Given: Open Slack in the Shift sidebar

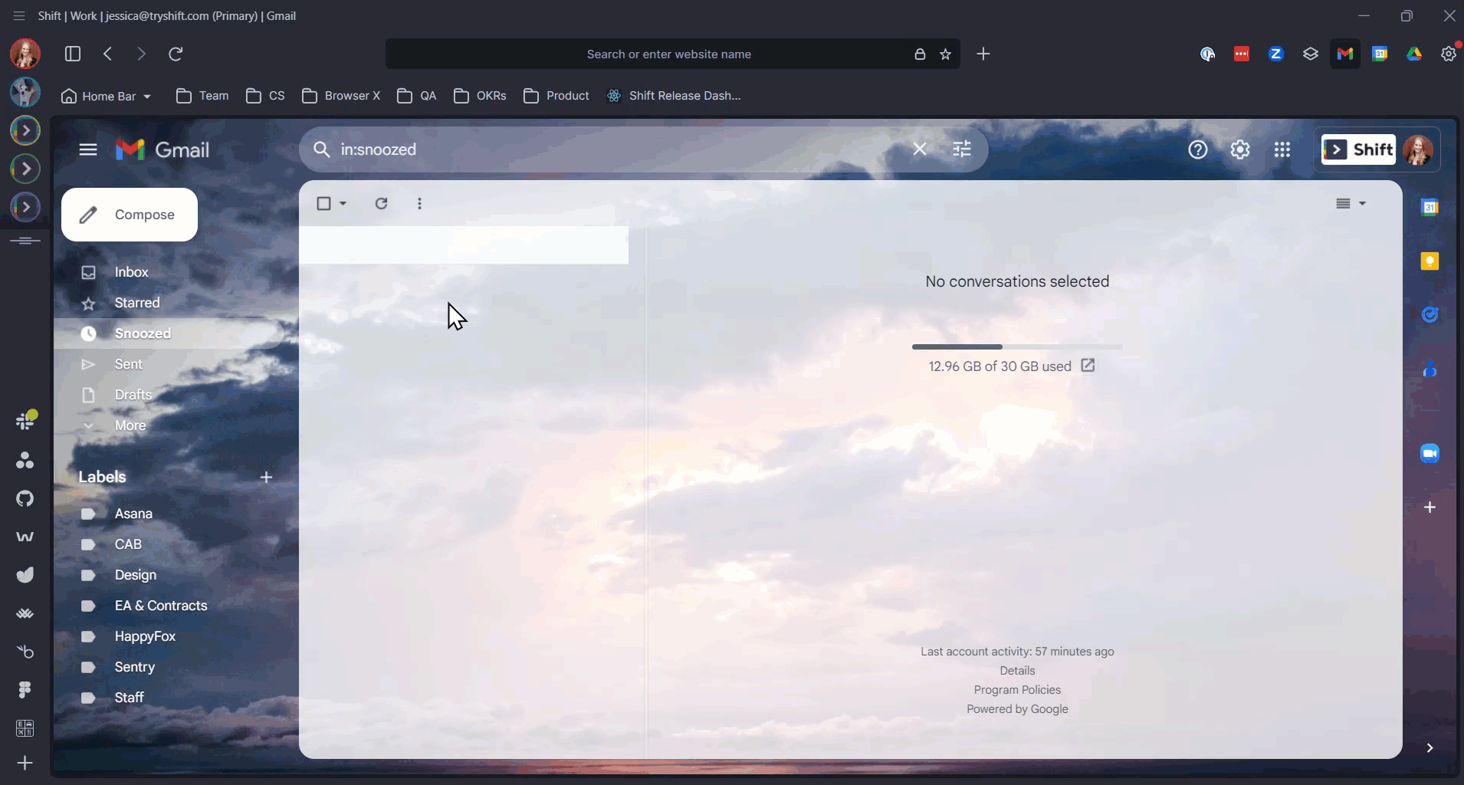Looking at the screenshot, I should pyautogui.click(x=25, y=420).
